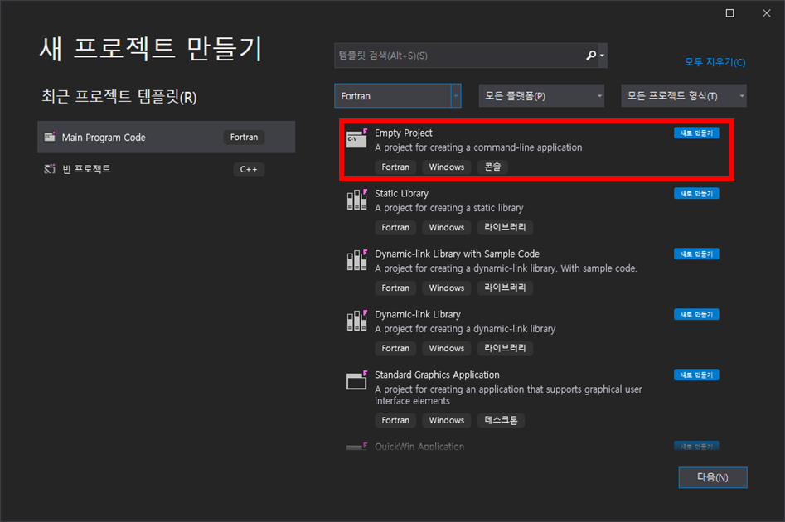Viewport: 785px width, 522px height.
Task: Select Dynamic-link Library with Sample Code title
Action: click(457, 254)
